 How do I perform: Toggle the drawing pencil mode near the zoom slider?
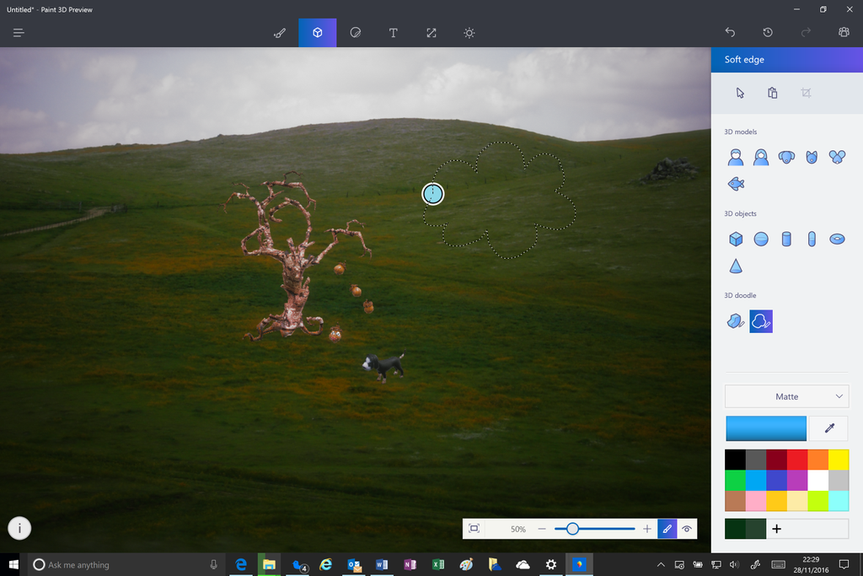pyautogui.click(x=667, y=529)
